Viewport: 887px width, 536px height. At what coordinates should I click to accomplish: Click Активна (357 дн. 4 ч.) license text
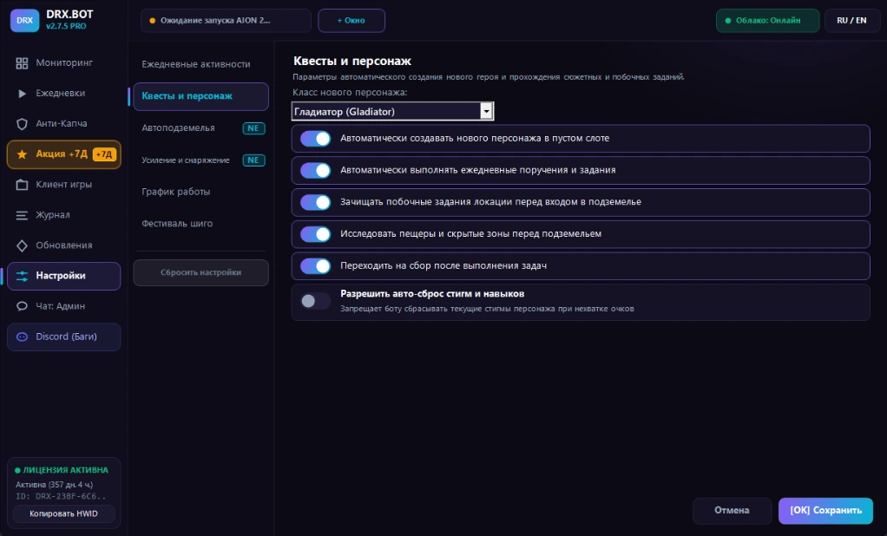(x=55, y=485)
